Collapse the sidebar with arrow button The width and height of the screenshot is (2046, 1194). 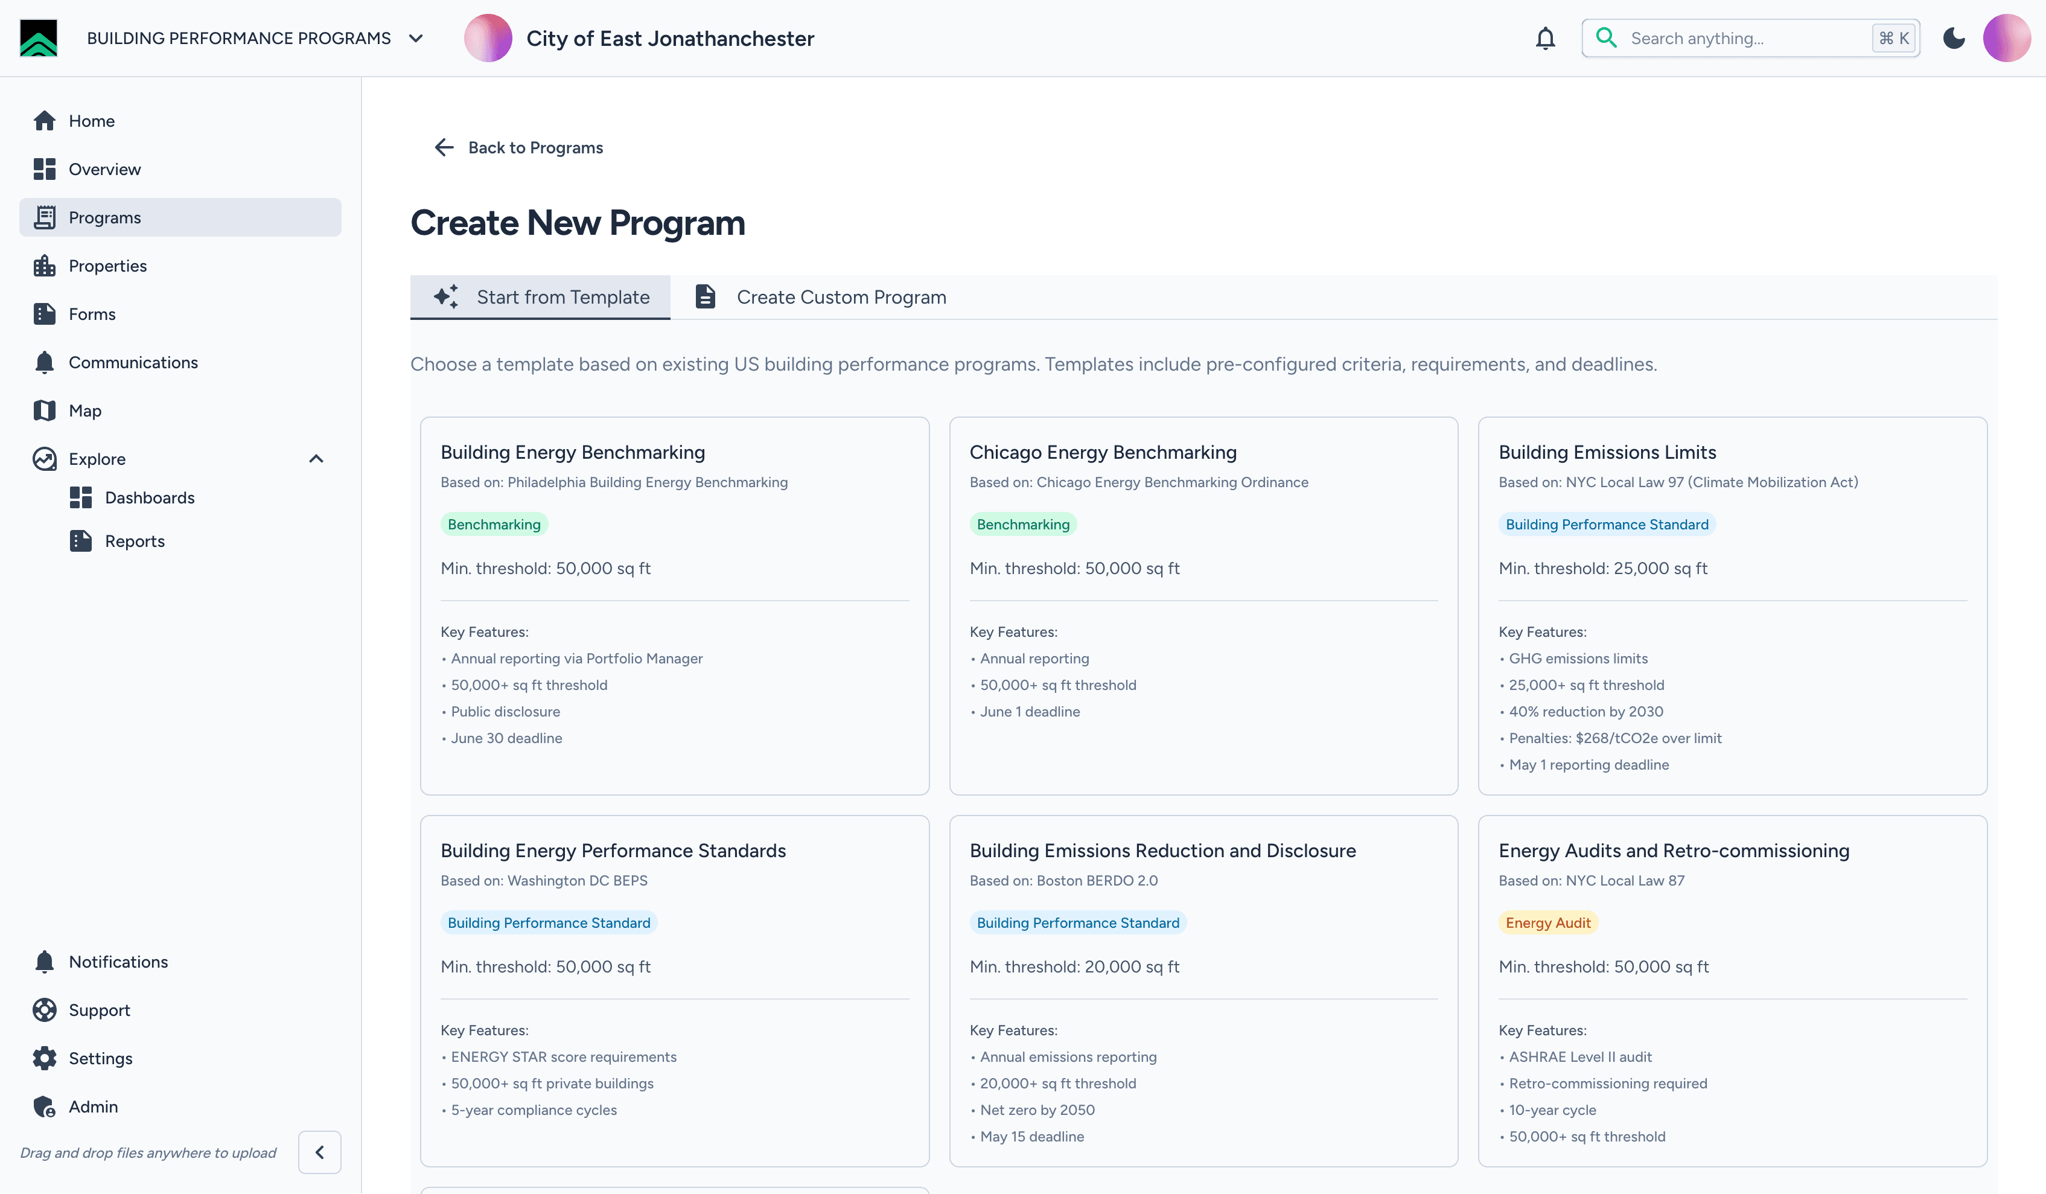[319, 1152]
